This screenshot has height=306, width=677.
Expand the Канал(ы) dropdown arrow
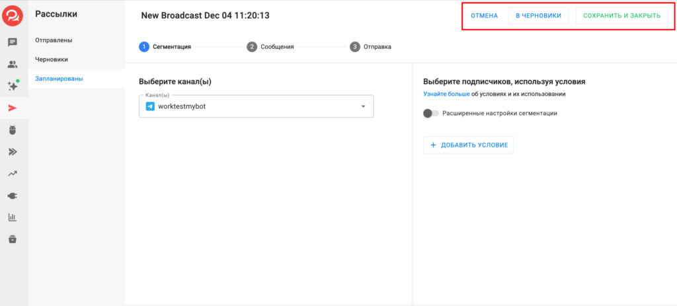(x=363, y=106)
